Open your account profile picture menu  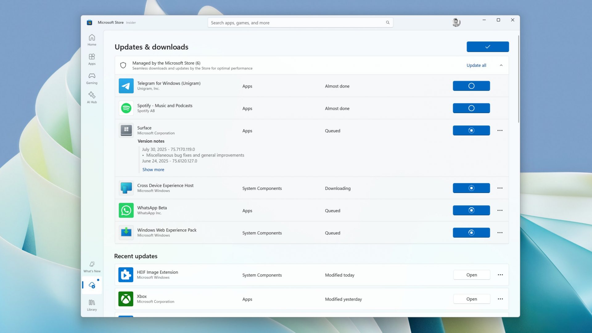(x=456, y=22)
